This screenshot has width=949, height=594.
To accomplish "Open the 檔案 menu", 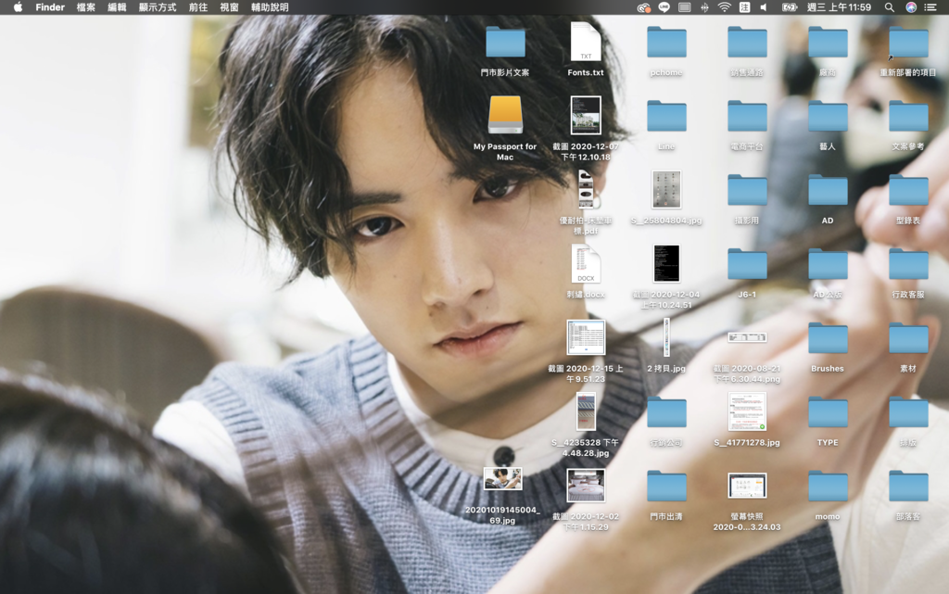I will (86, 7).
